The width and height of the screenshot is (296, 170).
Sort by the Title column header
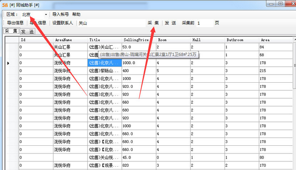pos(105,40)
